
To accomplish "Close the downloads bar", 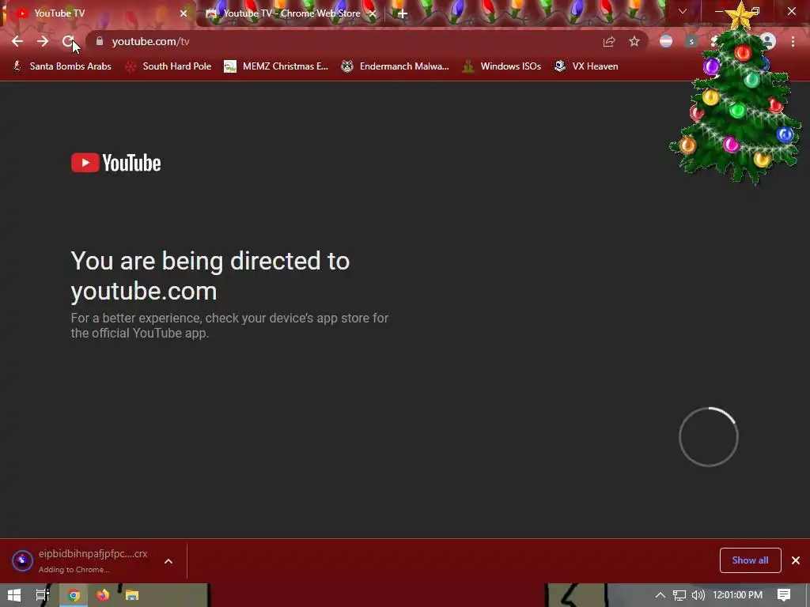I will tap(796, 560).
